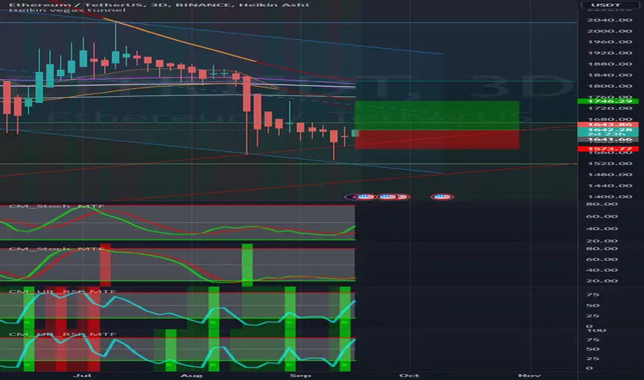The width and height of the screenshot is (644, 380).
Task: Select the green profit zone of the long position
Action: click(437, 115)
